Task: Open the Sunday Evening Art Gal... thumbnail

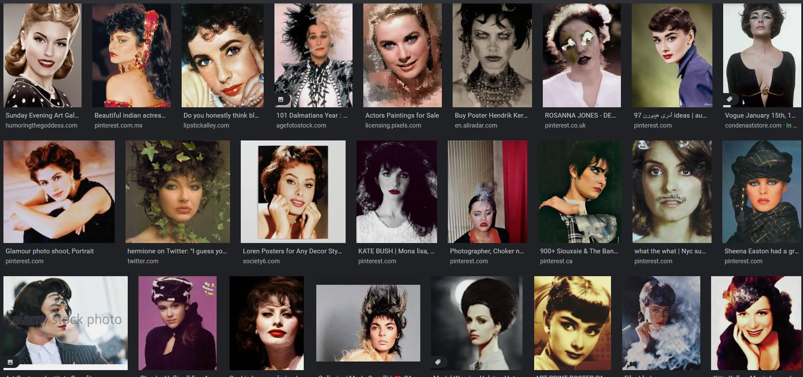Action: [42, 55]
